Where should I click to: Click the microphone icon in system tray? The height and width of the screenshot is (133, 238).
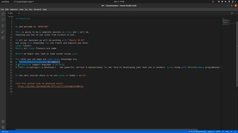[x=229, y=1]
